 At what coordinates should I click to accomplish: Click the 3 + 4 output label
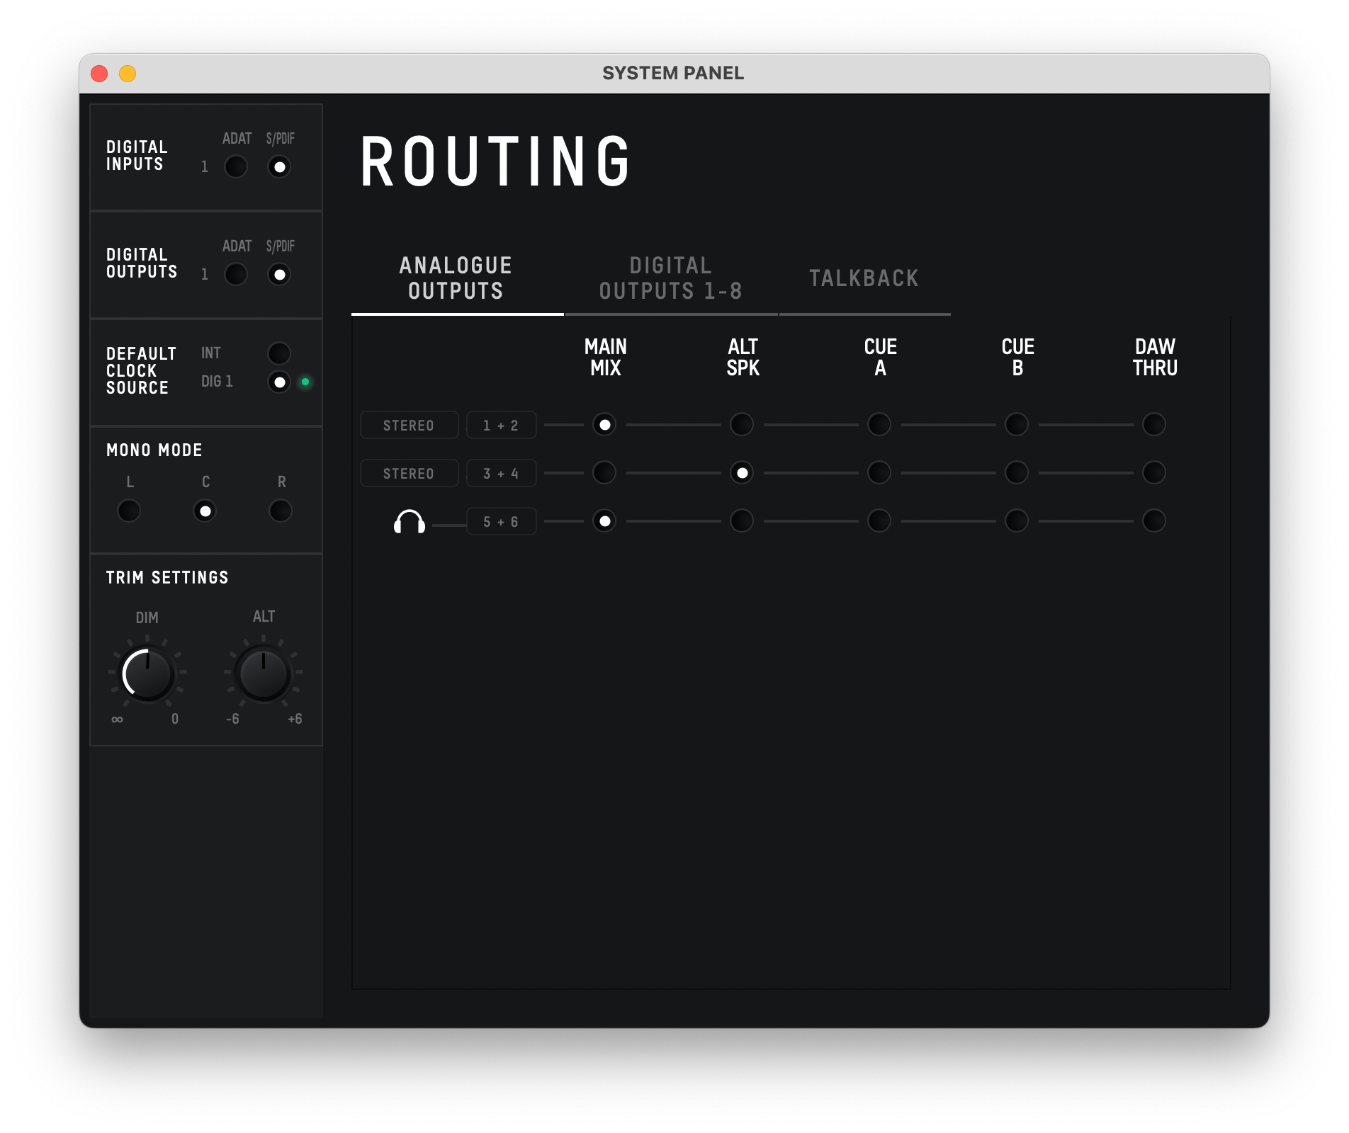click(x=501, y=474)
